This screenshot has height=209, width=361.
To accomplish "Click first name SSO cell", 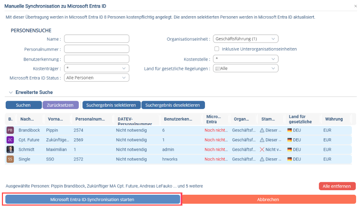I will (x=50, y=159).
